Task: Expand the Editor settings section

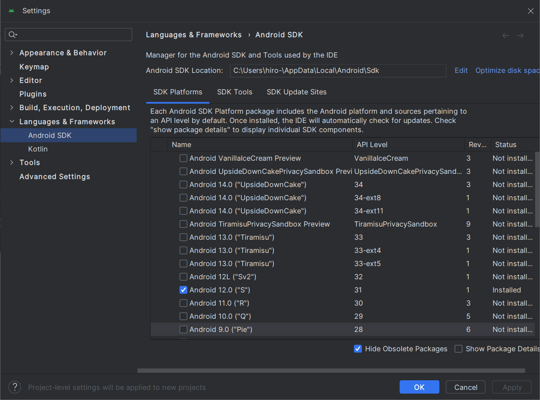Action: click(x=12, y=80)
